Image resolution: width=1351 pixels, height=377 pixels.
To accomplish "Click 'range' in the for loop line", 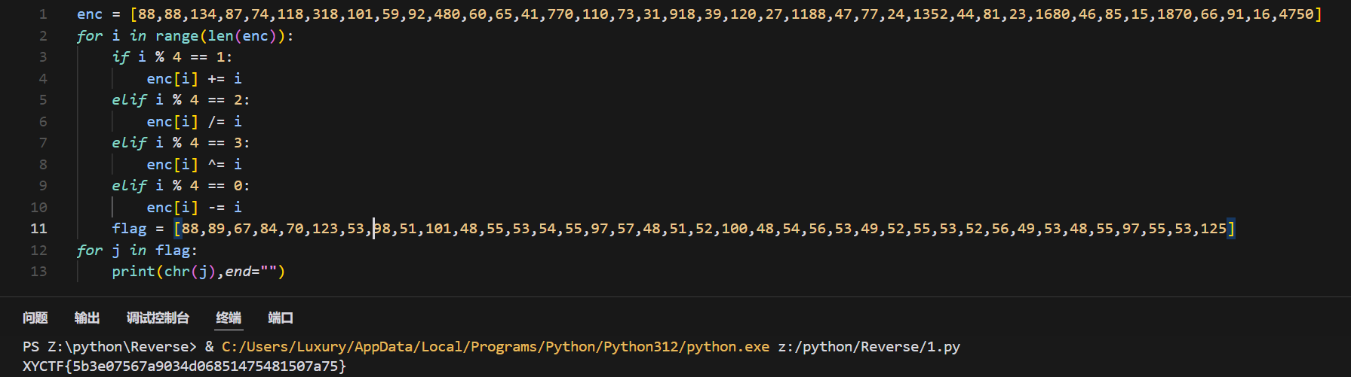I will (177, 36).
